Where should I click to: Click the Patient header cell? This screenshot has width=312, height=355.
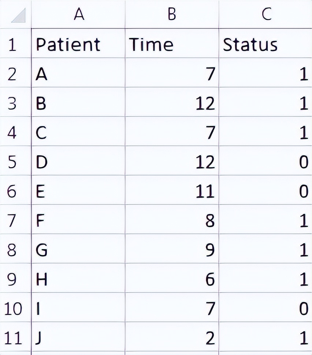78,45
